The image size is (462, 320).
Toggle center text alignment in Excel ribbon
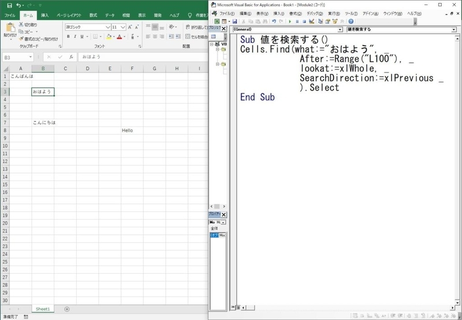tap(155, 36)
